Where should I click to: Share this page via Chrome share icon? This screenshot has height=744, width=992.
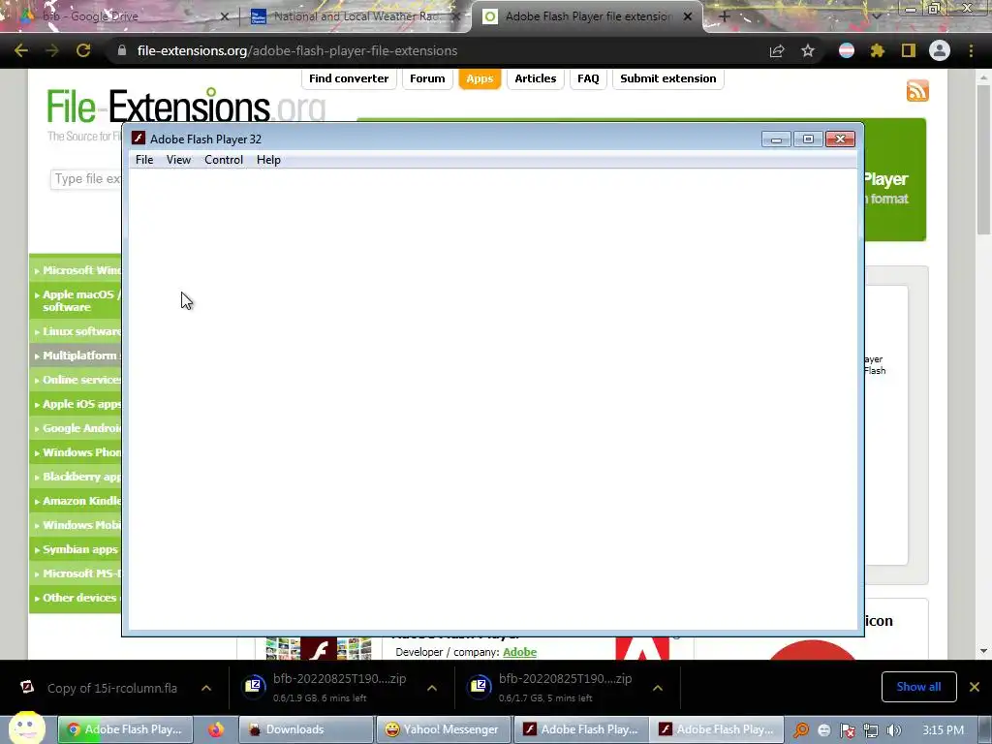pyautogui.click(x=777, y=50)
